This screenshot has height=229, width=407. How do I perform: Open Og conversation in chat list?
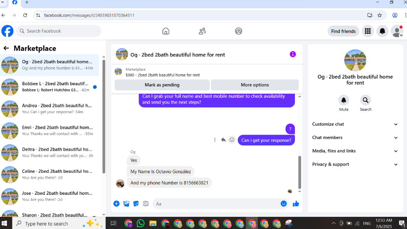click(50, 65)
